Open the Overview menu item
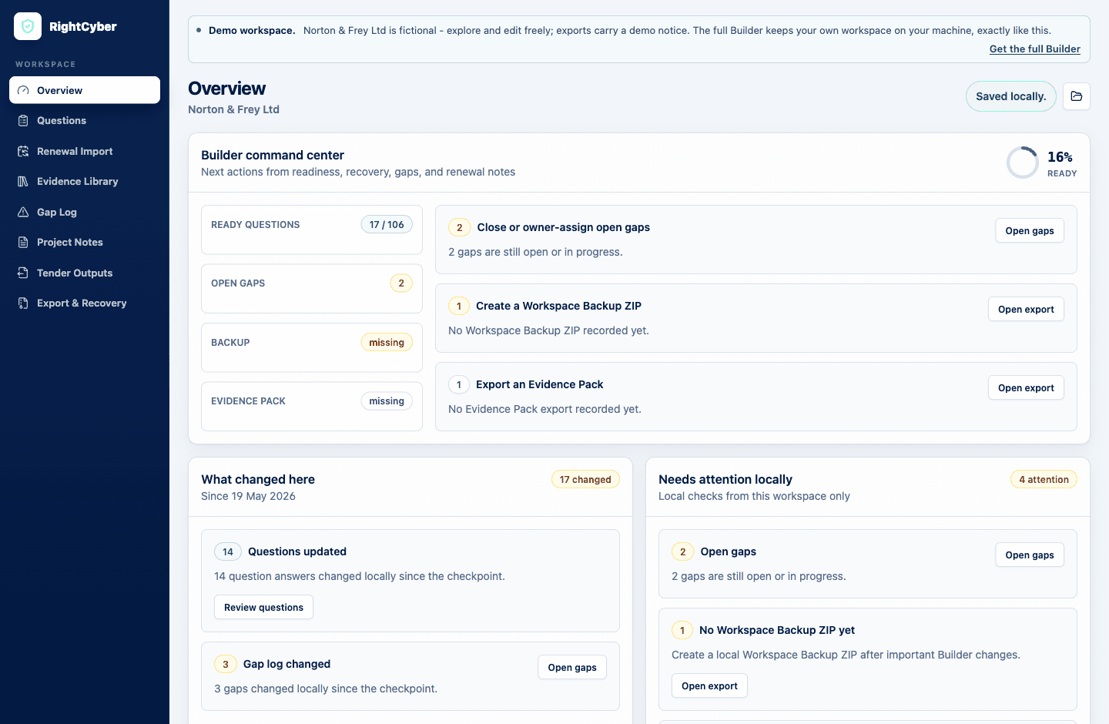This screenshot has width=1109, height=724. point(85,90)
